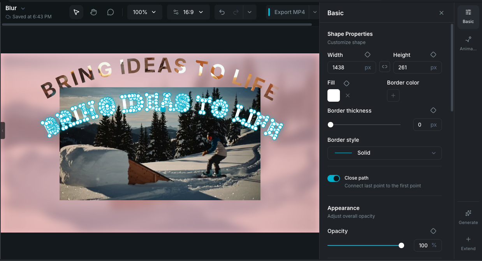Add a Border color with the plus button
The image size is (482, 261).
pos(393,95)
